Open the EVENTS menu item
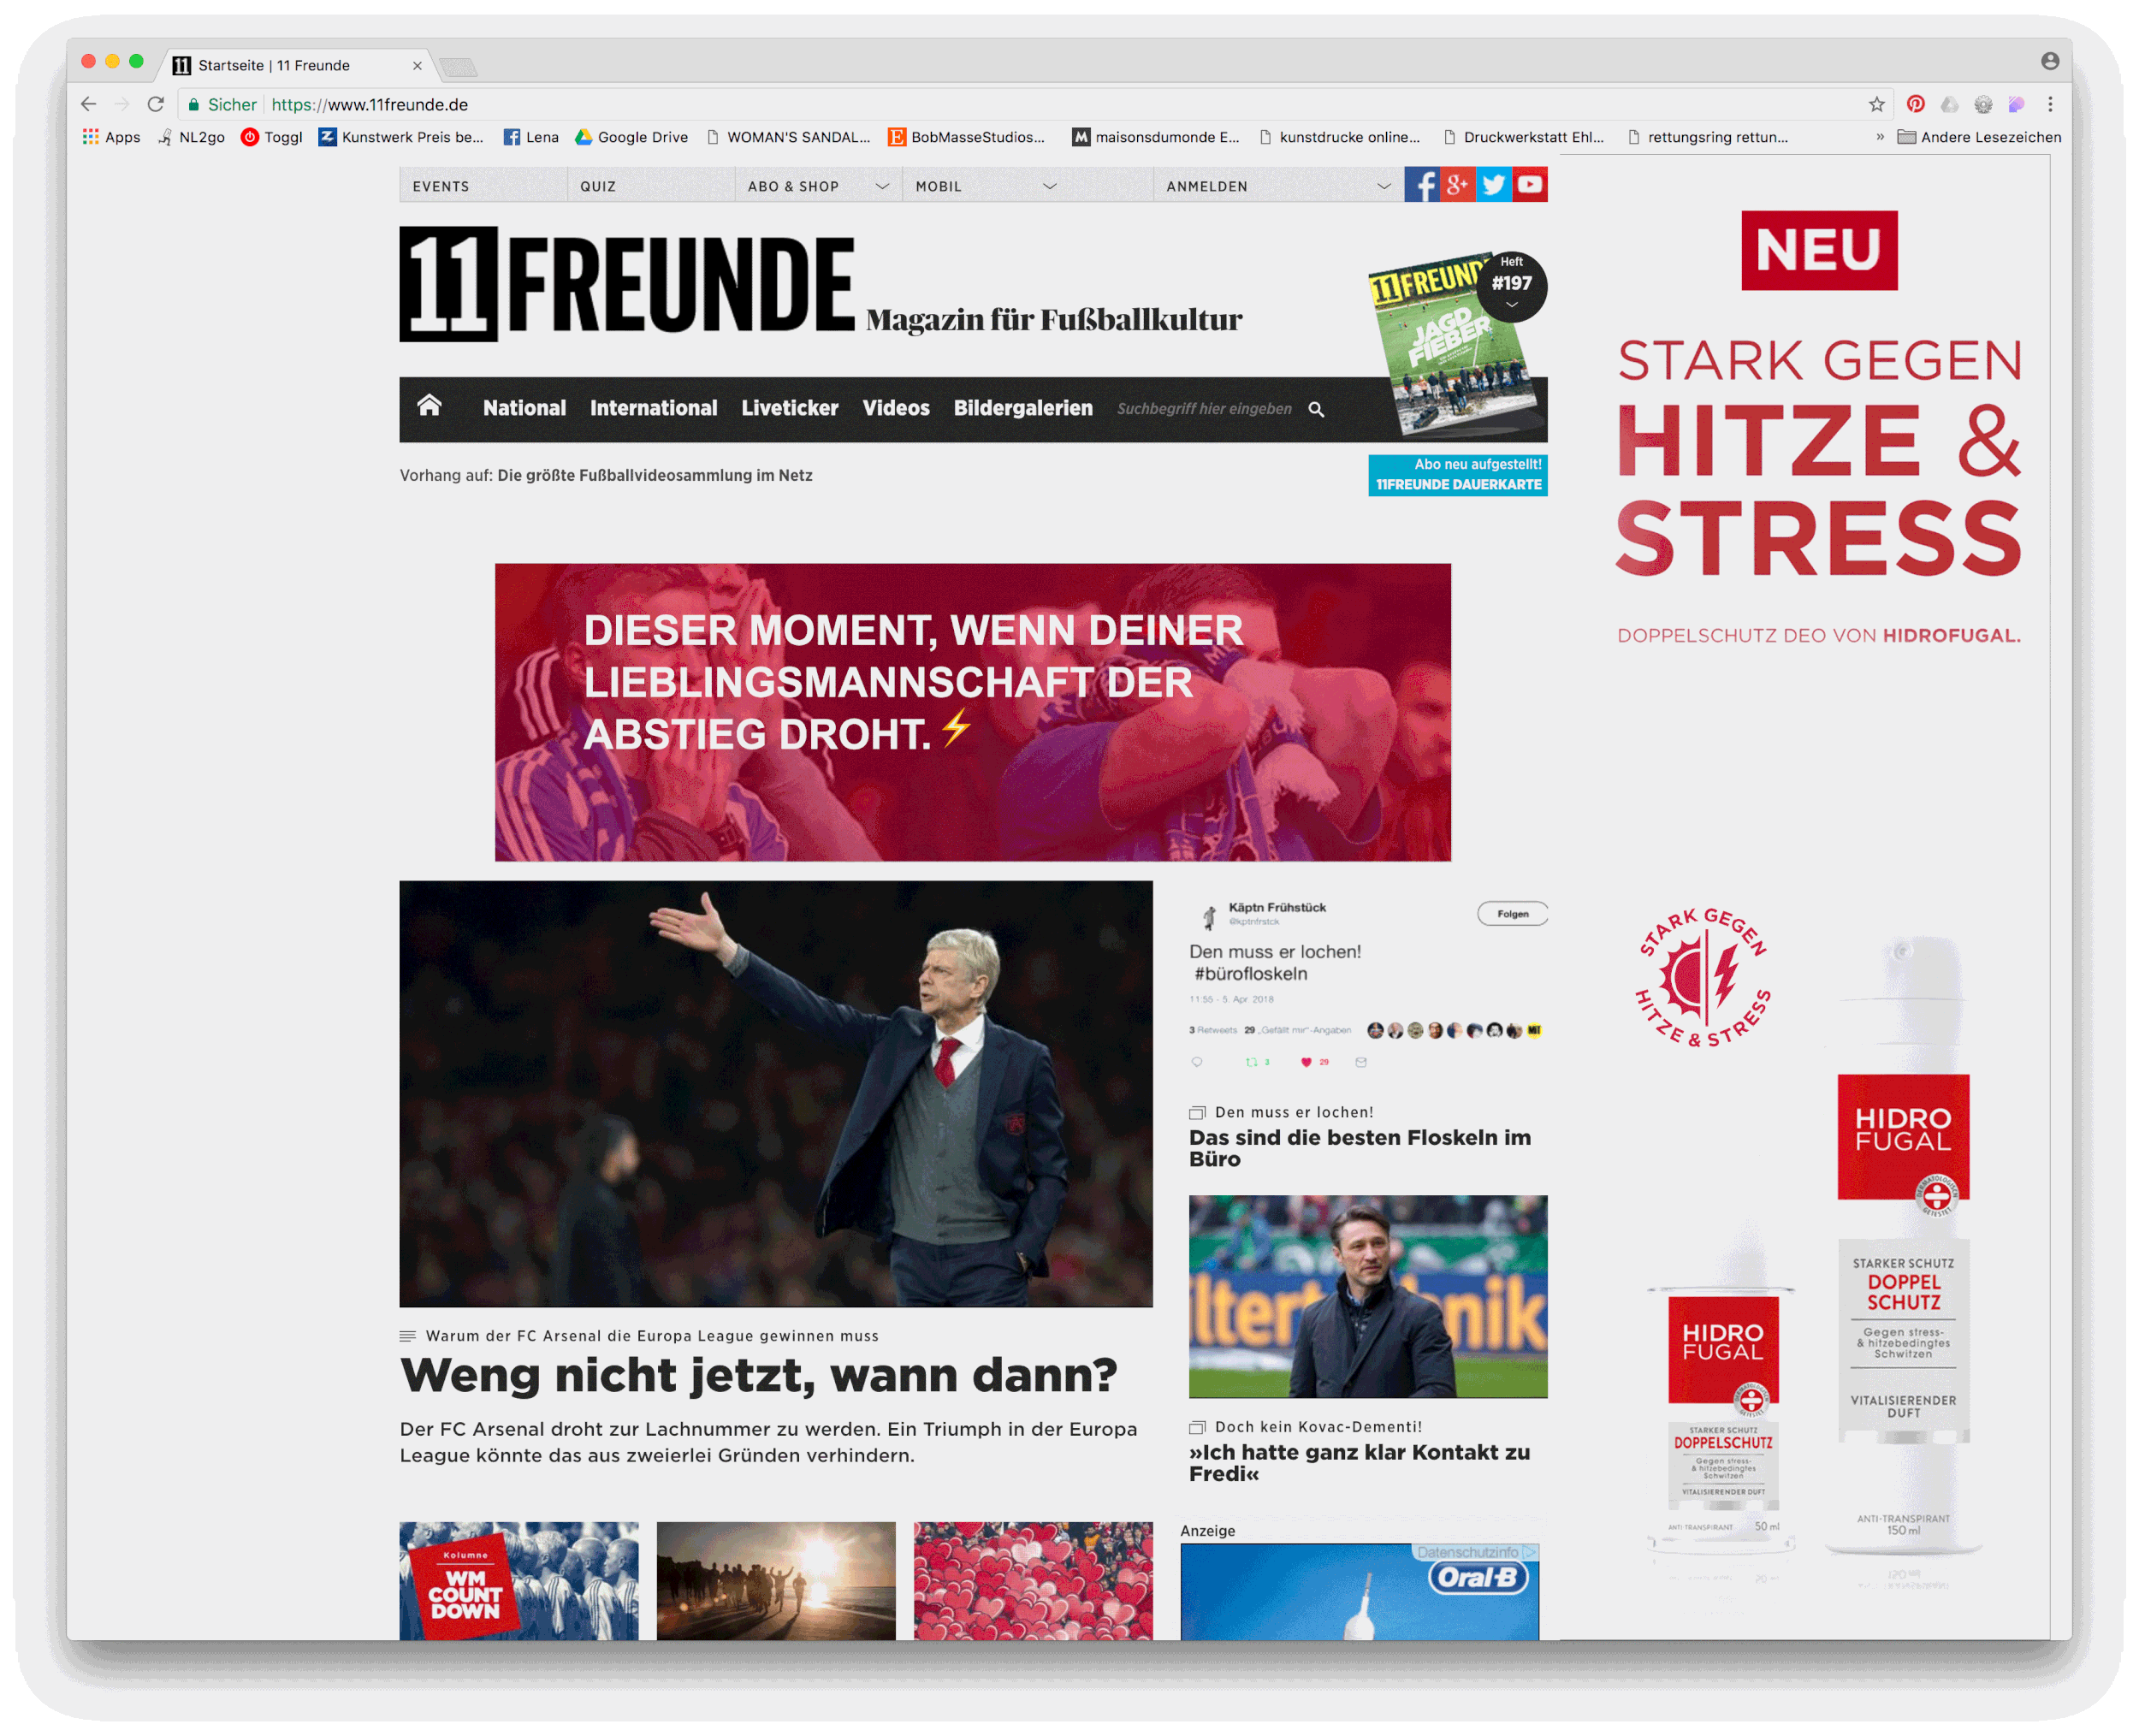 (441, 186)
